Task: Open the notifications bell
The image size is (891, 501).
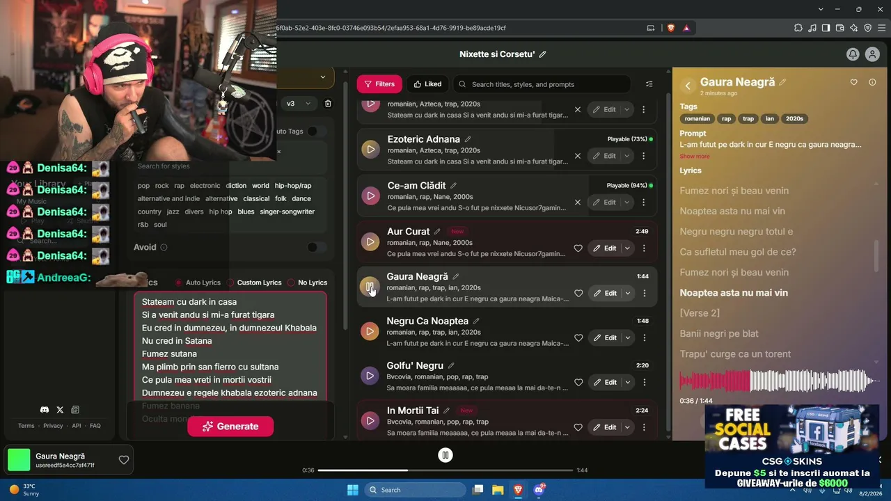Action: [852, 54]
